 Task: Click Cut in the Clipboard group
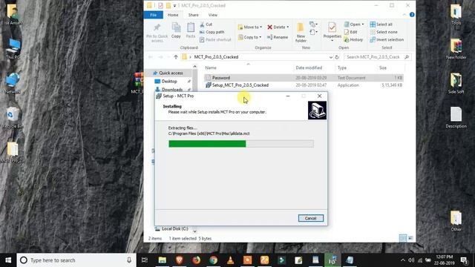tap(206, 24)
